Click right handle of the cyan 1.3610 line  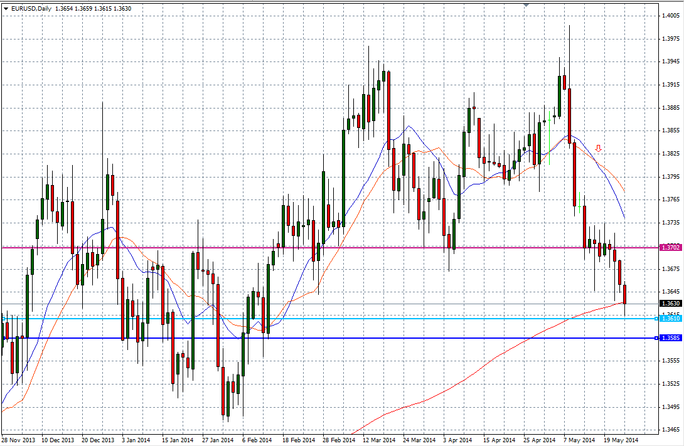point(656,319)
